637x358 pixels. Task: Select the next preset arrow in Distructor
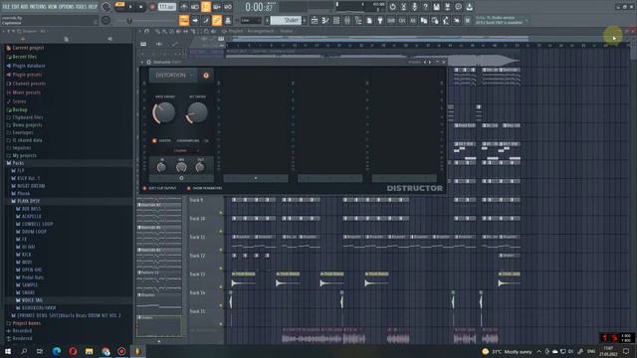click(430, 62)
